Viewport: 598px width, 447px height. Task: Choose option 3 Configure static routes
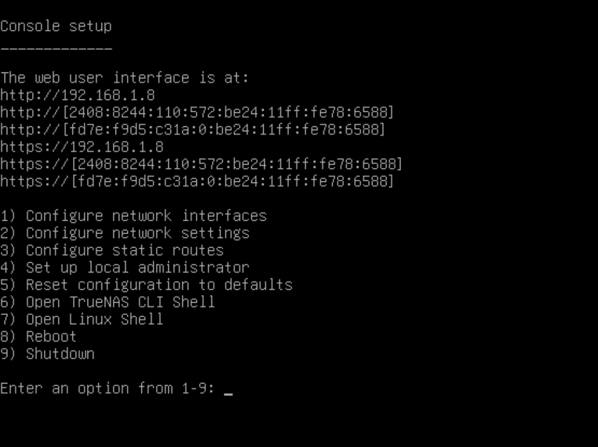pos(112,250)
